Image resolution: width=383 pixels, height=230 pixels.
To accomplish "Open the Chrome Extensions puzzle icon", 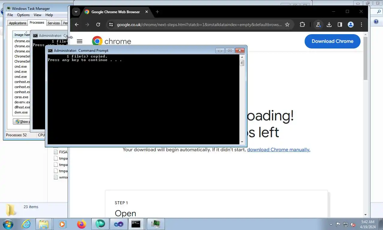I will tap(302, 25).
